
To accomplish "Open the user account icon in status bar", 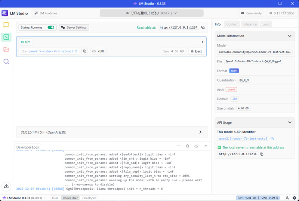I will click(x=287, y=198).
